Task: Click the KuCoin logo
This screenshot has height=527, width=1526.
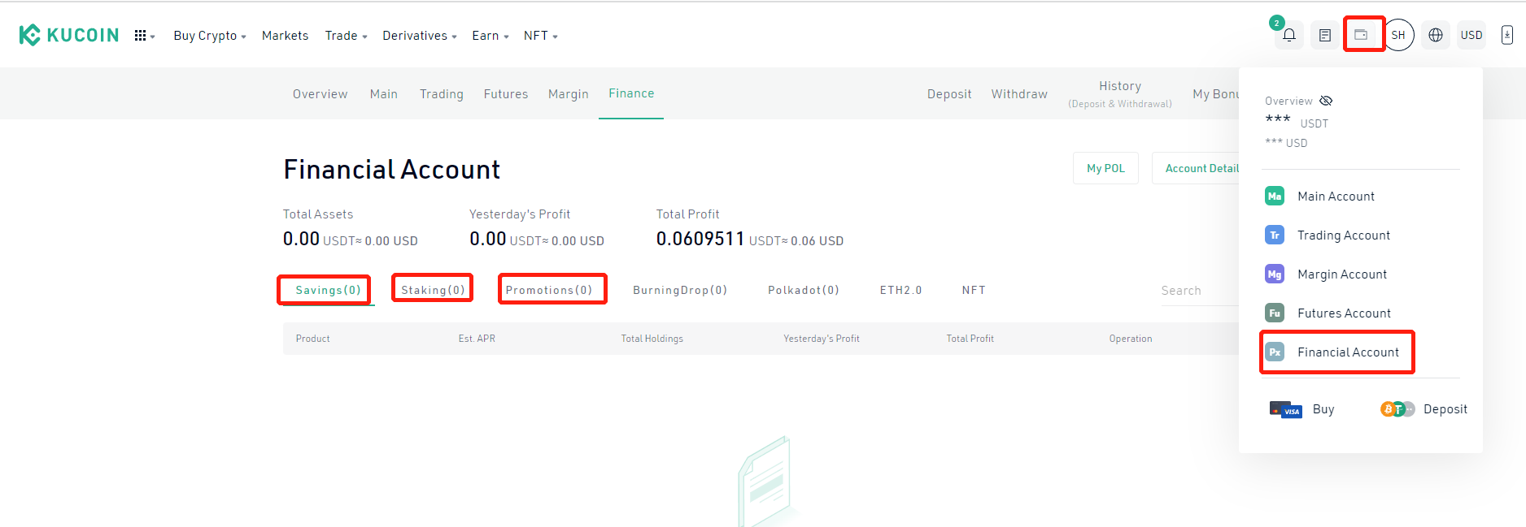Action: [69, 35]
